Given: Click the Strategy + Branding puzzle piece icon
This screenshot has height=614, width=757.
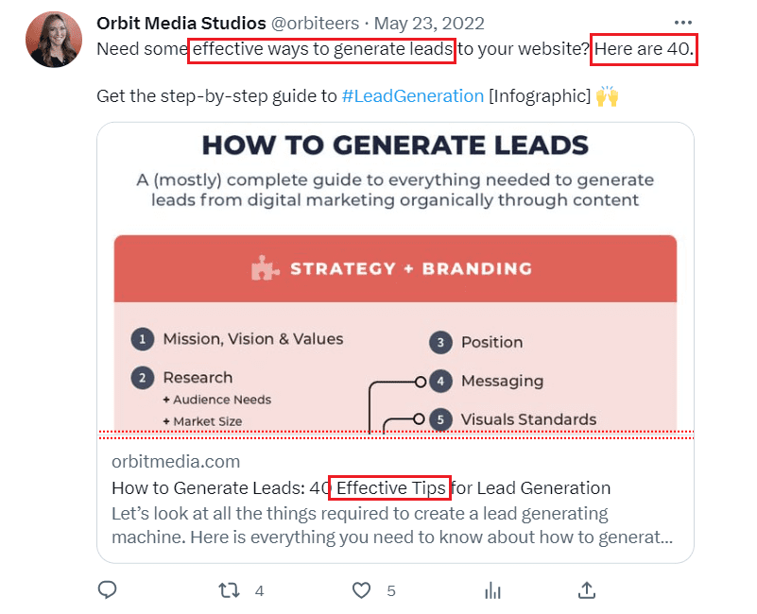Looking at the screenshot, I should point(266,269).
